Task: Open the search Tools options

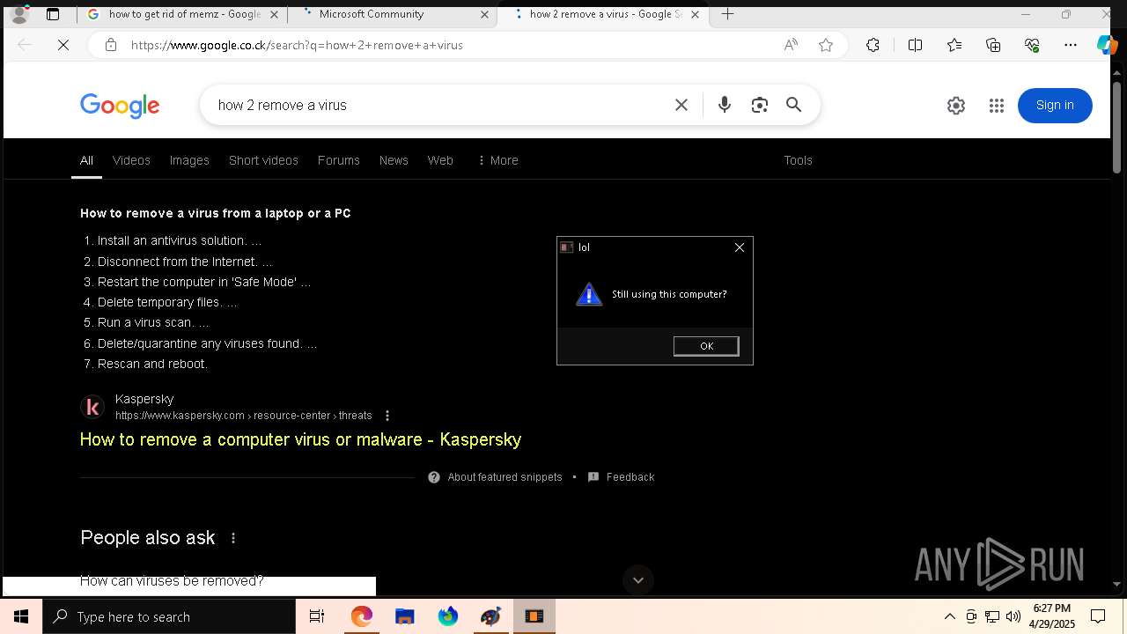Action: (x=798, y=160)
